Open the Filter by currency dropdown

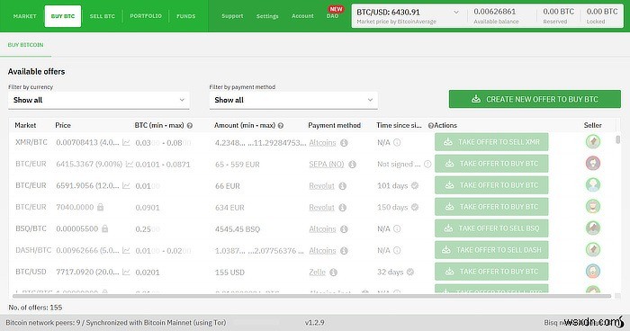99,100
